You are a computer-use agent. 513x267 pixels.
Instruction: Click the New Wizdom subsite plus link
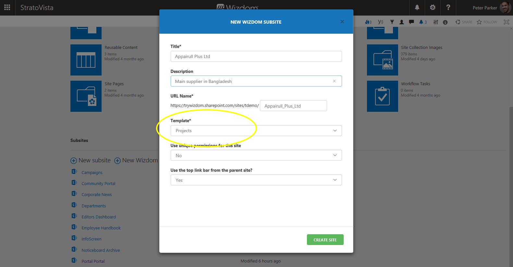[x=136, y=160]
